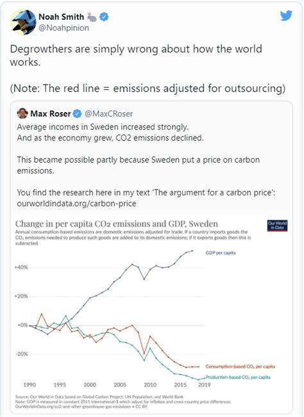Open the ourworldindata.org/carbon-price link
The width and height of the screenshot is (304, 417).
(x=77, y=204)
